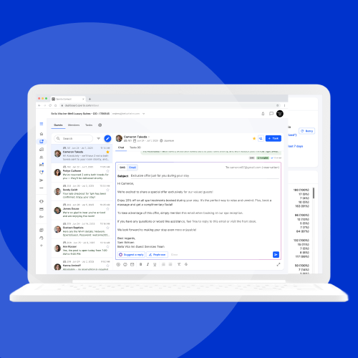Expand the message editor to full size
The height and width of the screenshot is (358, 358).
tap(279, 264)
